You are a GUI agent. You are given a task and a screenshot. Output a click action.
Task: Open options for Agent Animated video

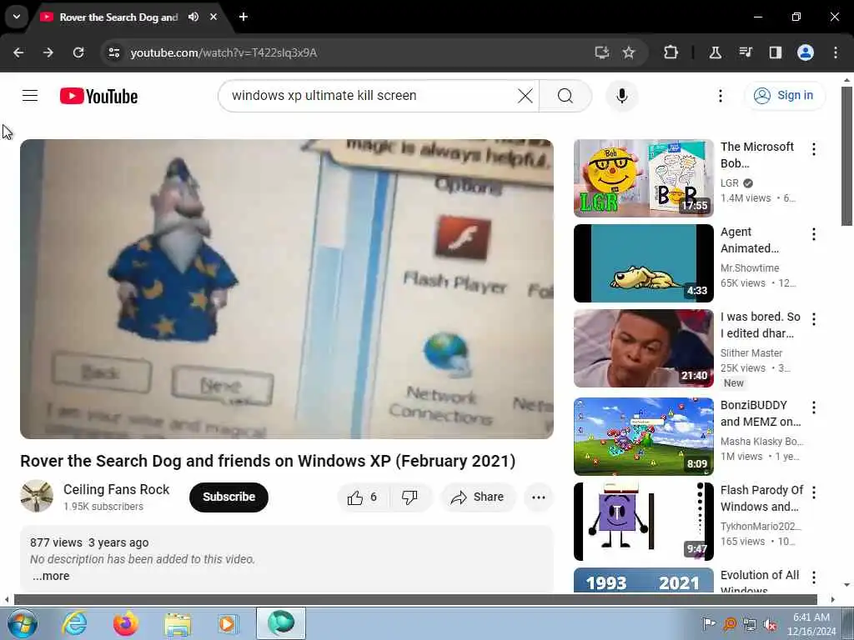(814, 234)
